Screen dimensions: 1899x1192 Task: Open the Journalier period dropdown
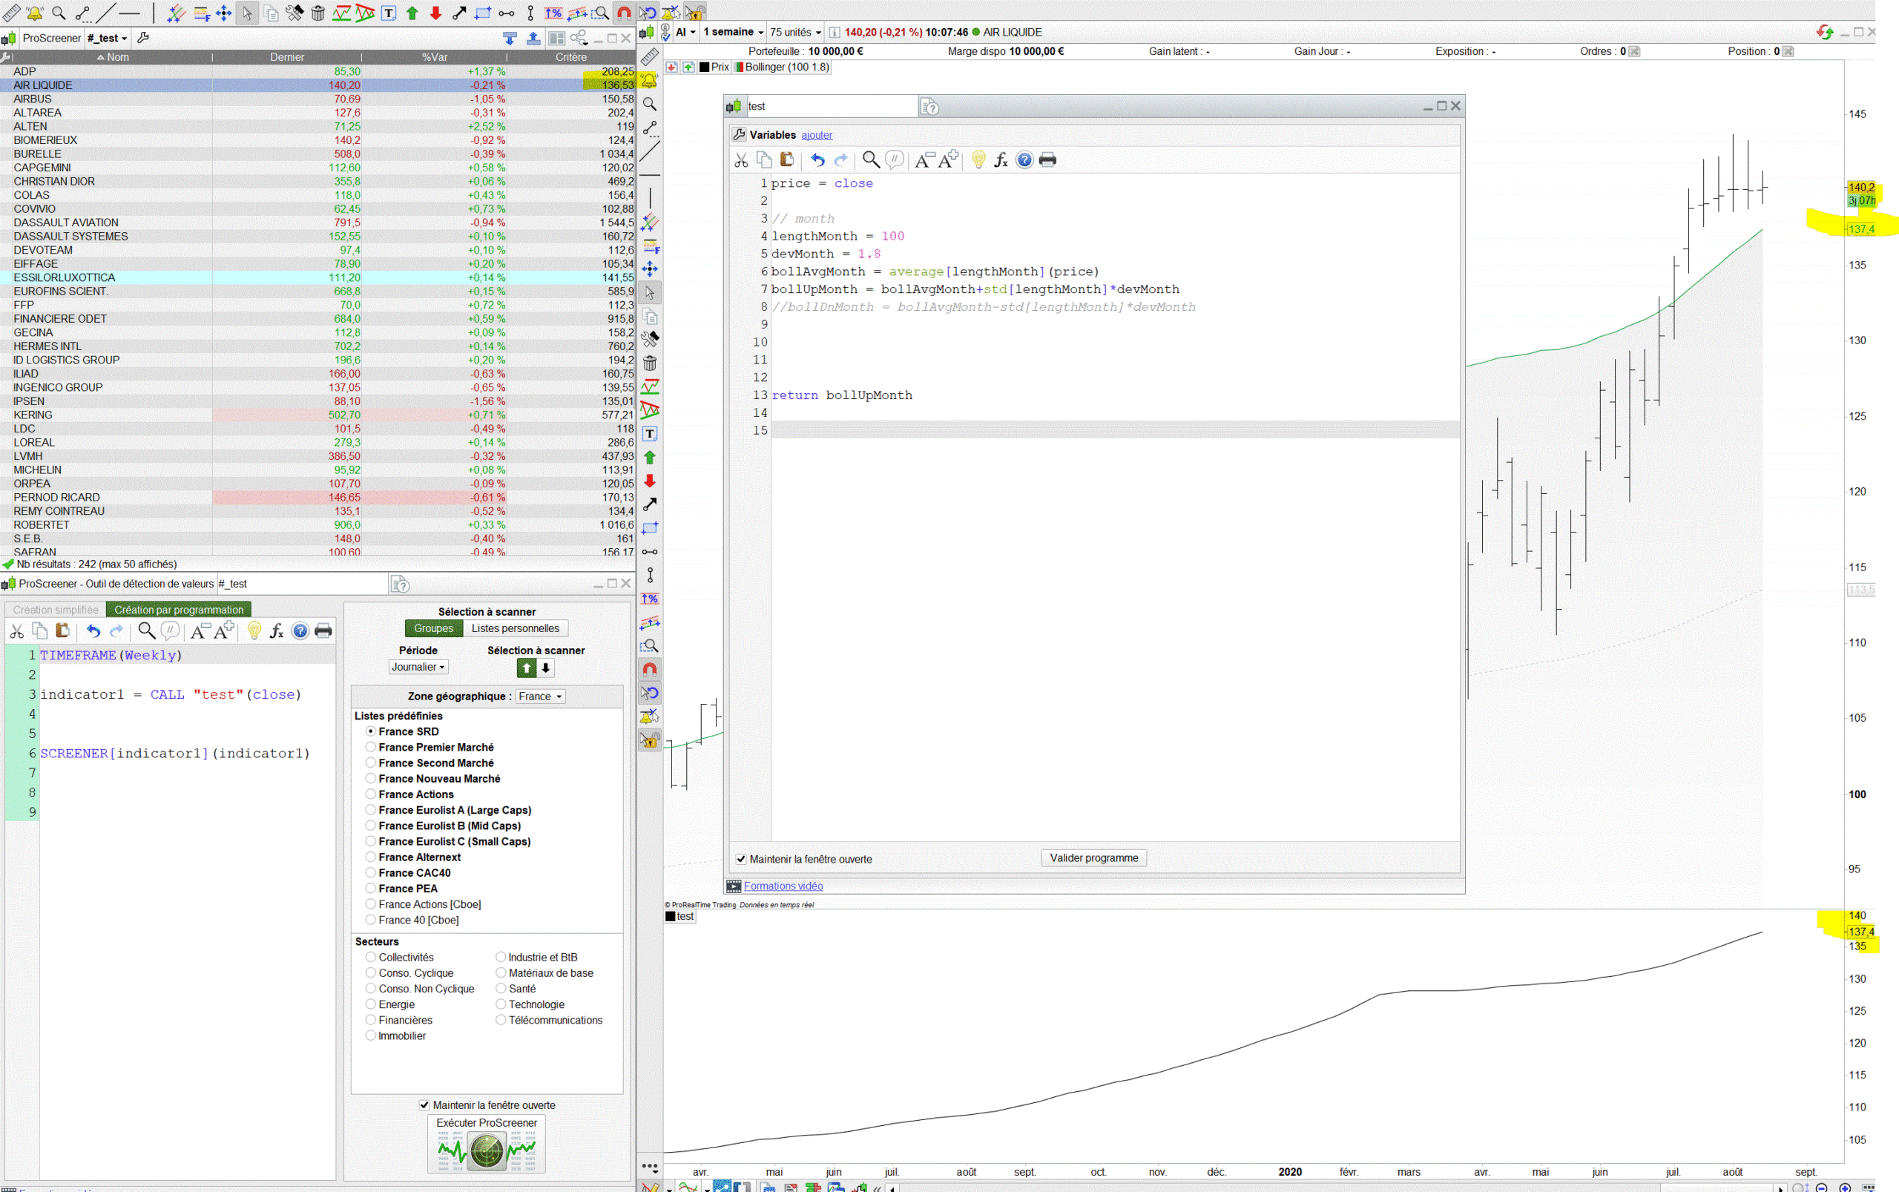pos(418,667)
